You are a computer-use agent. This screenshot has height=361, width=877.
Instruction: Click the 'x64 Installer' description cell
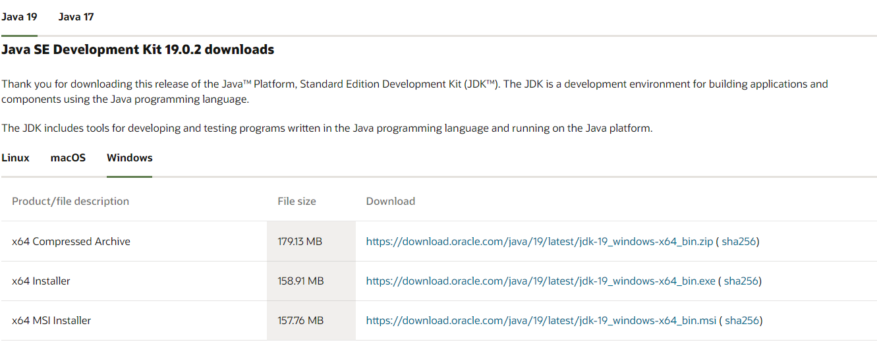click(134, 281)
